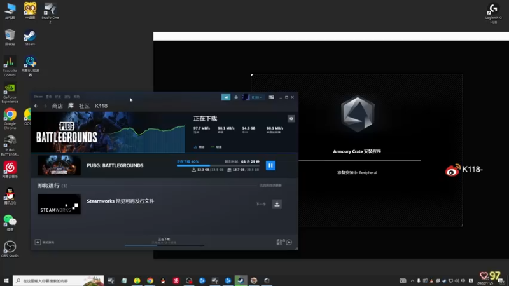Open Tencent QQ desktop icon

(10, 196)
